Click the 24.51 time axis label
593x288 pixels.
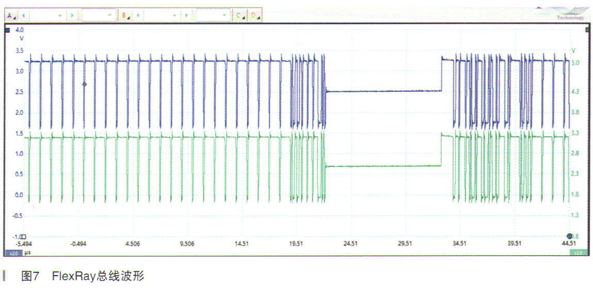coord(350,244)
